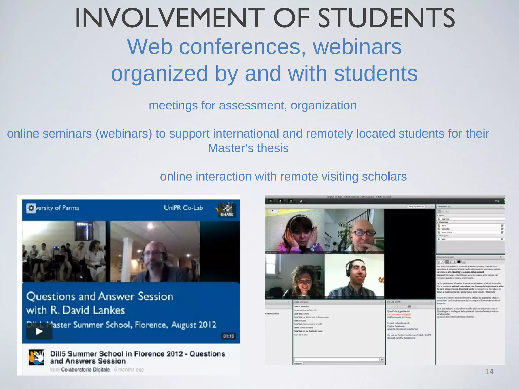This screenshot has width=519, height=389.
Task: Open the Informazioni utili pod options menu
Action: click(x=501, y=257)
